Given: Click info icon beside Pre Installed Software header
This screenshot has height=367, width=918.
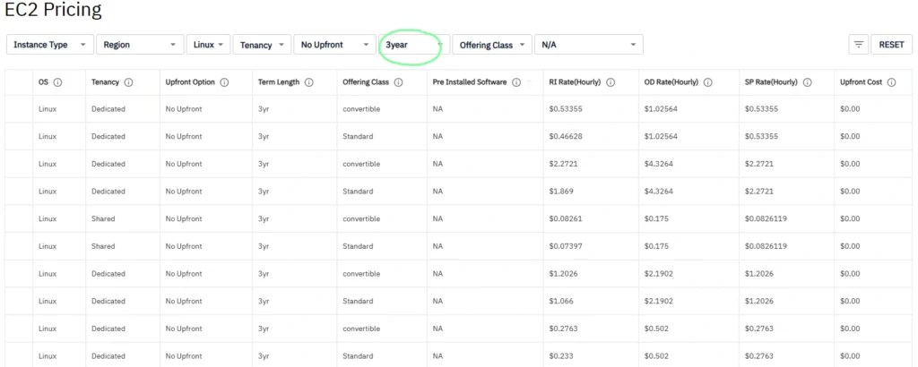Looking at the screenshot, I should pyautogui.click(x=516, y=82).
